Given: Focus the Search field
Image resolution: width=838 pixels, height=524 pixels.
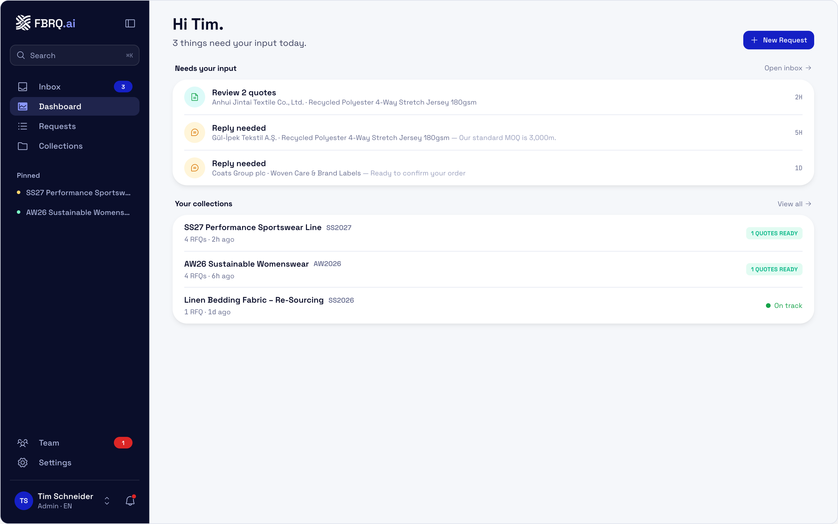Looking at the screenshot, I should [x=75, y=55].
